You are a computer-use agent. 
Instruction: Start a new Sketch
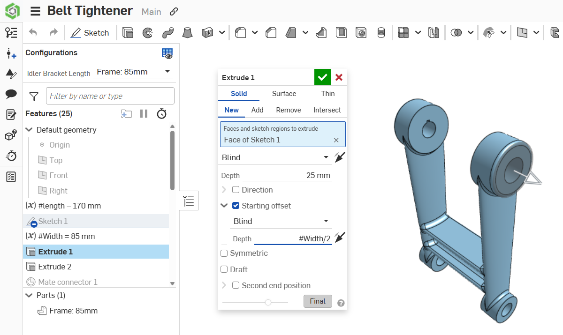point(90,33)
